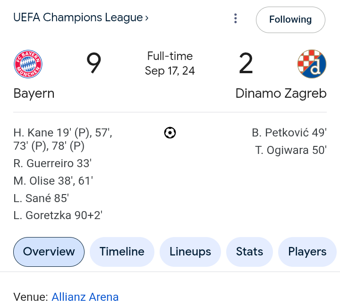
Task: Click the Bayern team name
Action: 34,93
